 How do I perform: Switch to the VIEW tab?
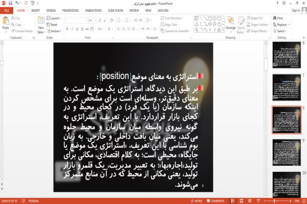click(x=148, y=11)
